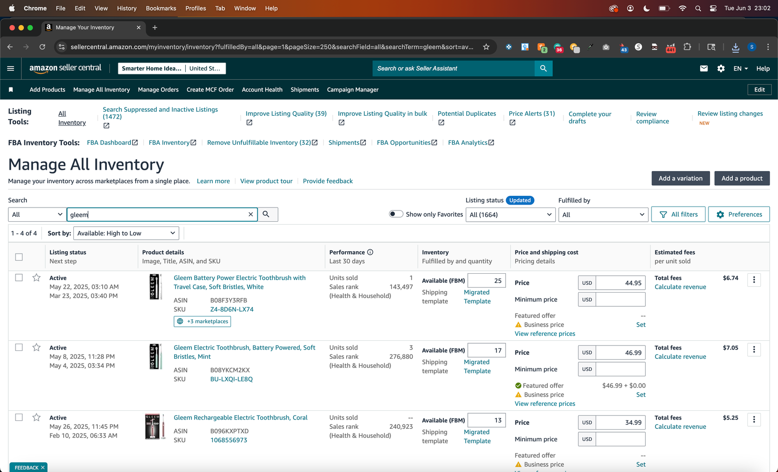Screen dimensions: 778x472
Task: Open Add Products in navigation bar
Action: tap(47, 90)
